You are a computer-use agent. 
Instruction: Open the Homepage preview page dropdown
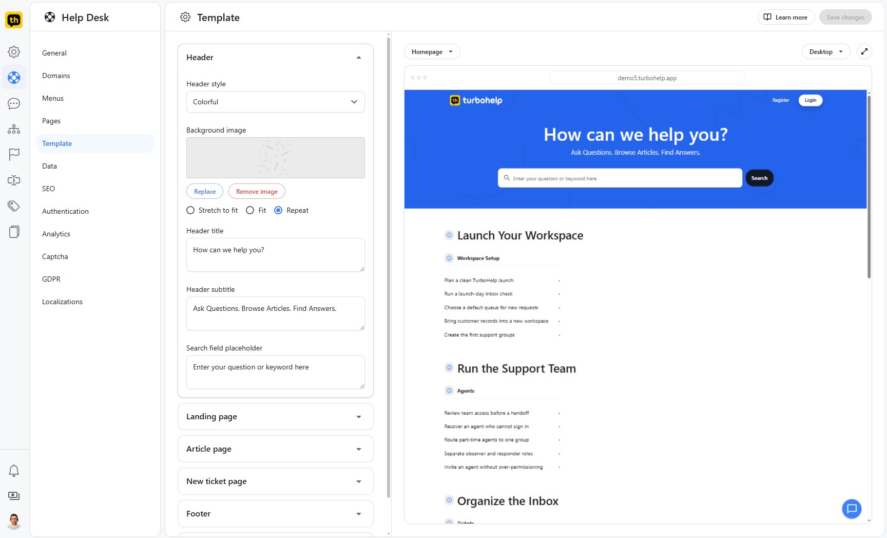click(x=432, y=51)
